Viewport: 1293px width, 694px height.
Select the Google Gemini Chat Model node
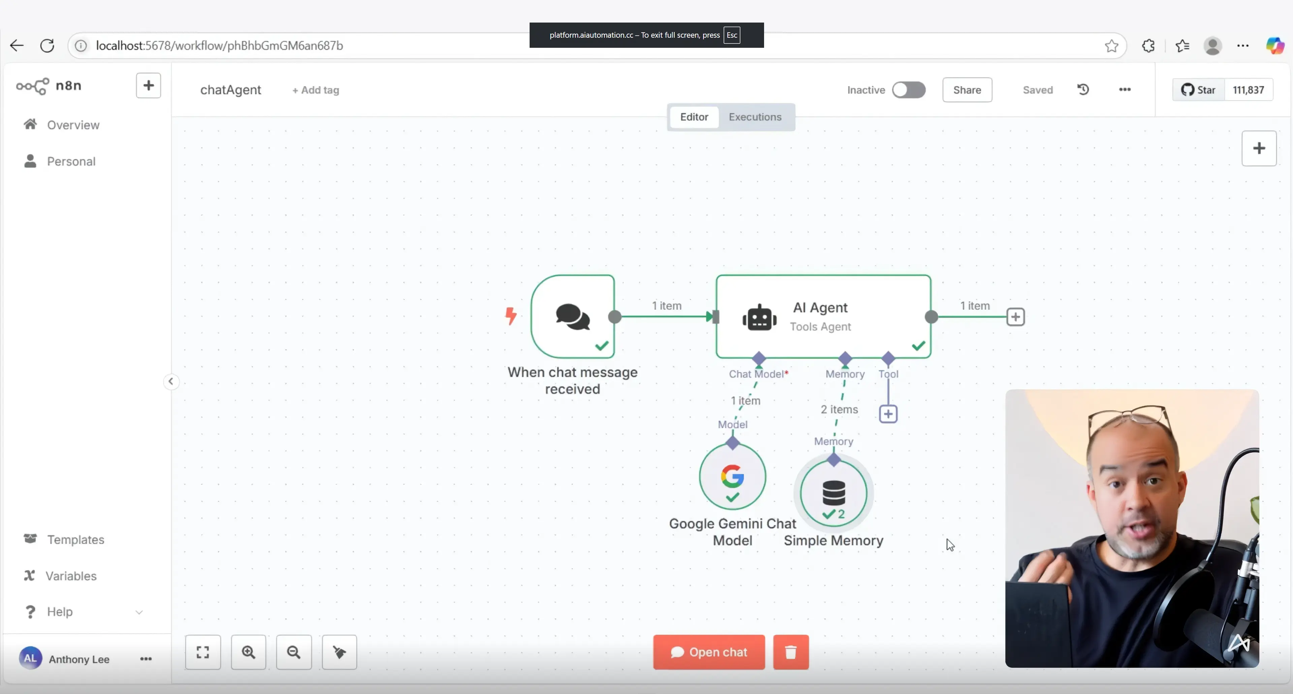click(732, 476)
